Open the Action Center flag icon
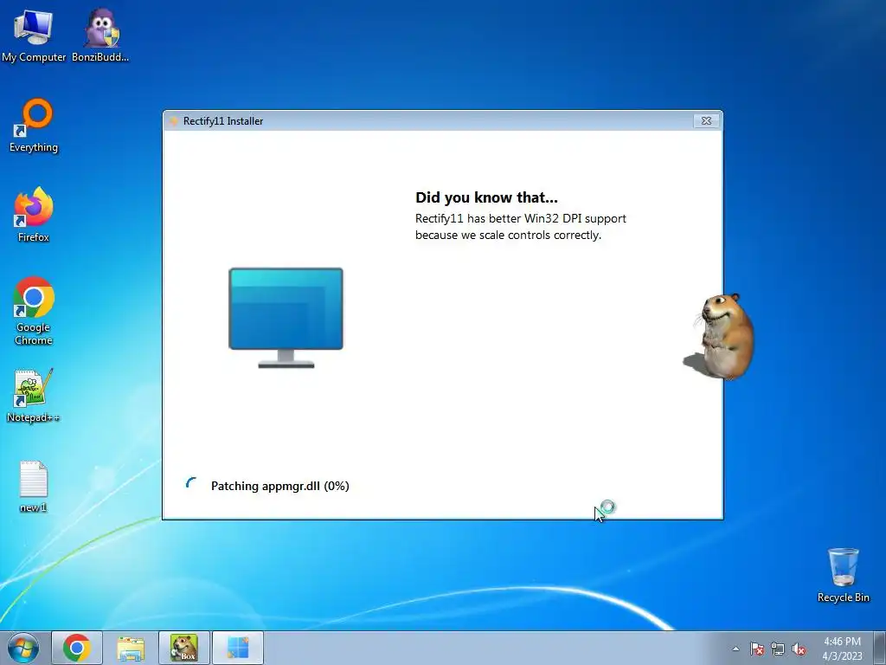 coord(756,649)
